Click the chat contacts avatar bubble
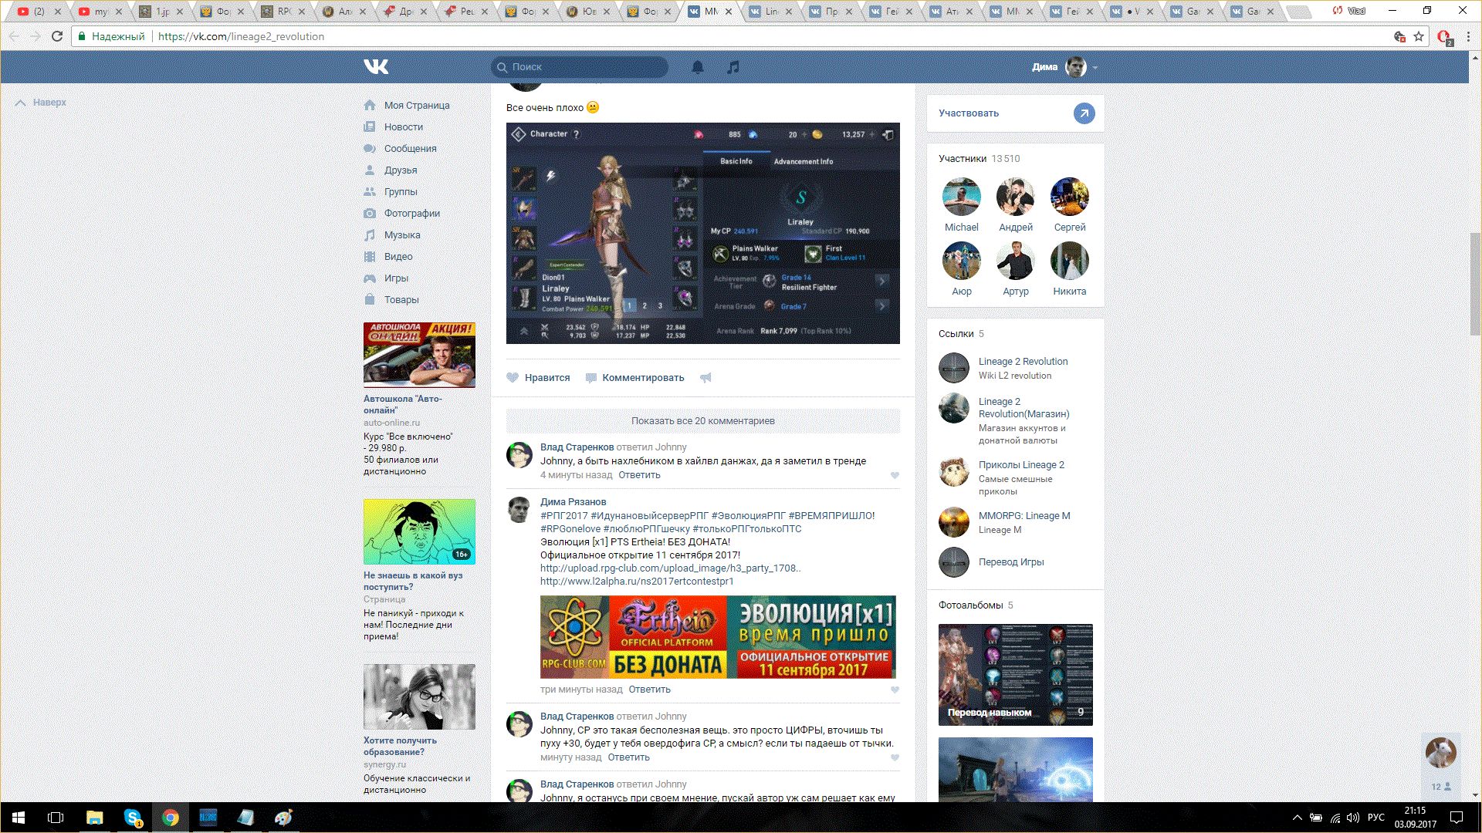The image size is (1482, 833). [x=1440, y=752]
